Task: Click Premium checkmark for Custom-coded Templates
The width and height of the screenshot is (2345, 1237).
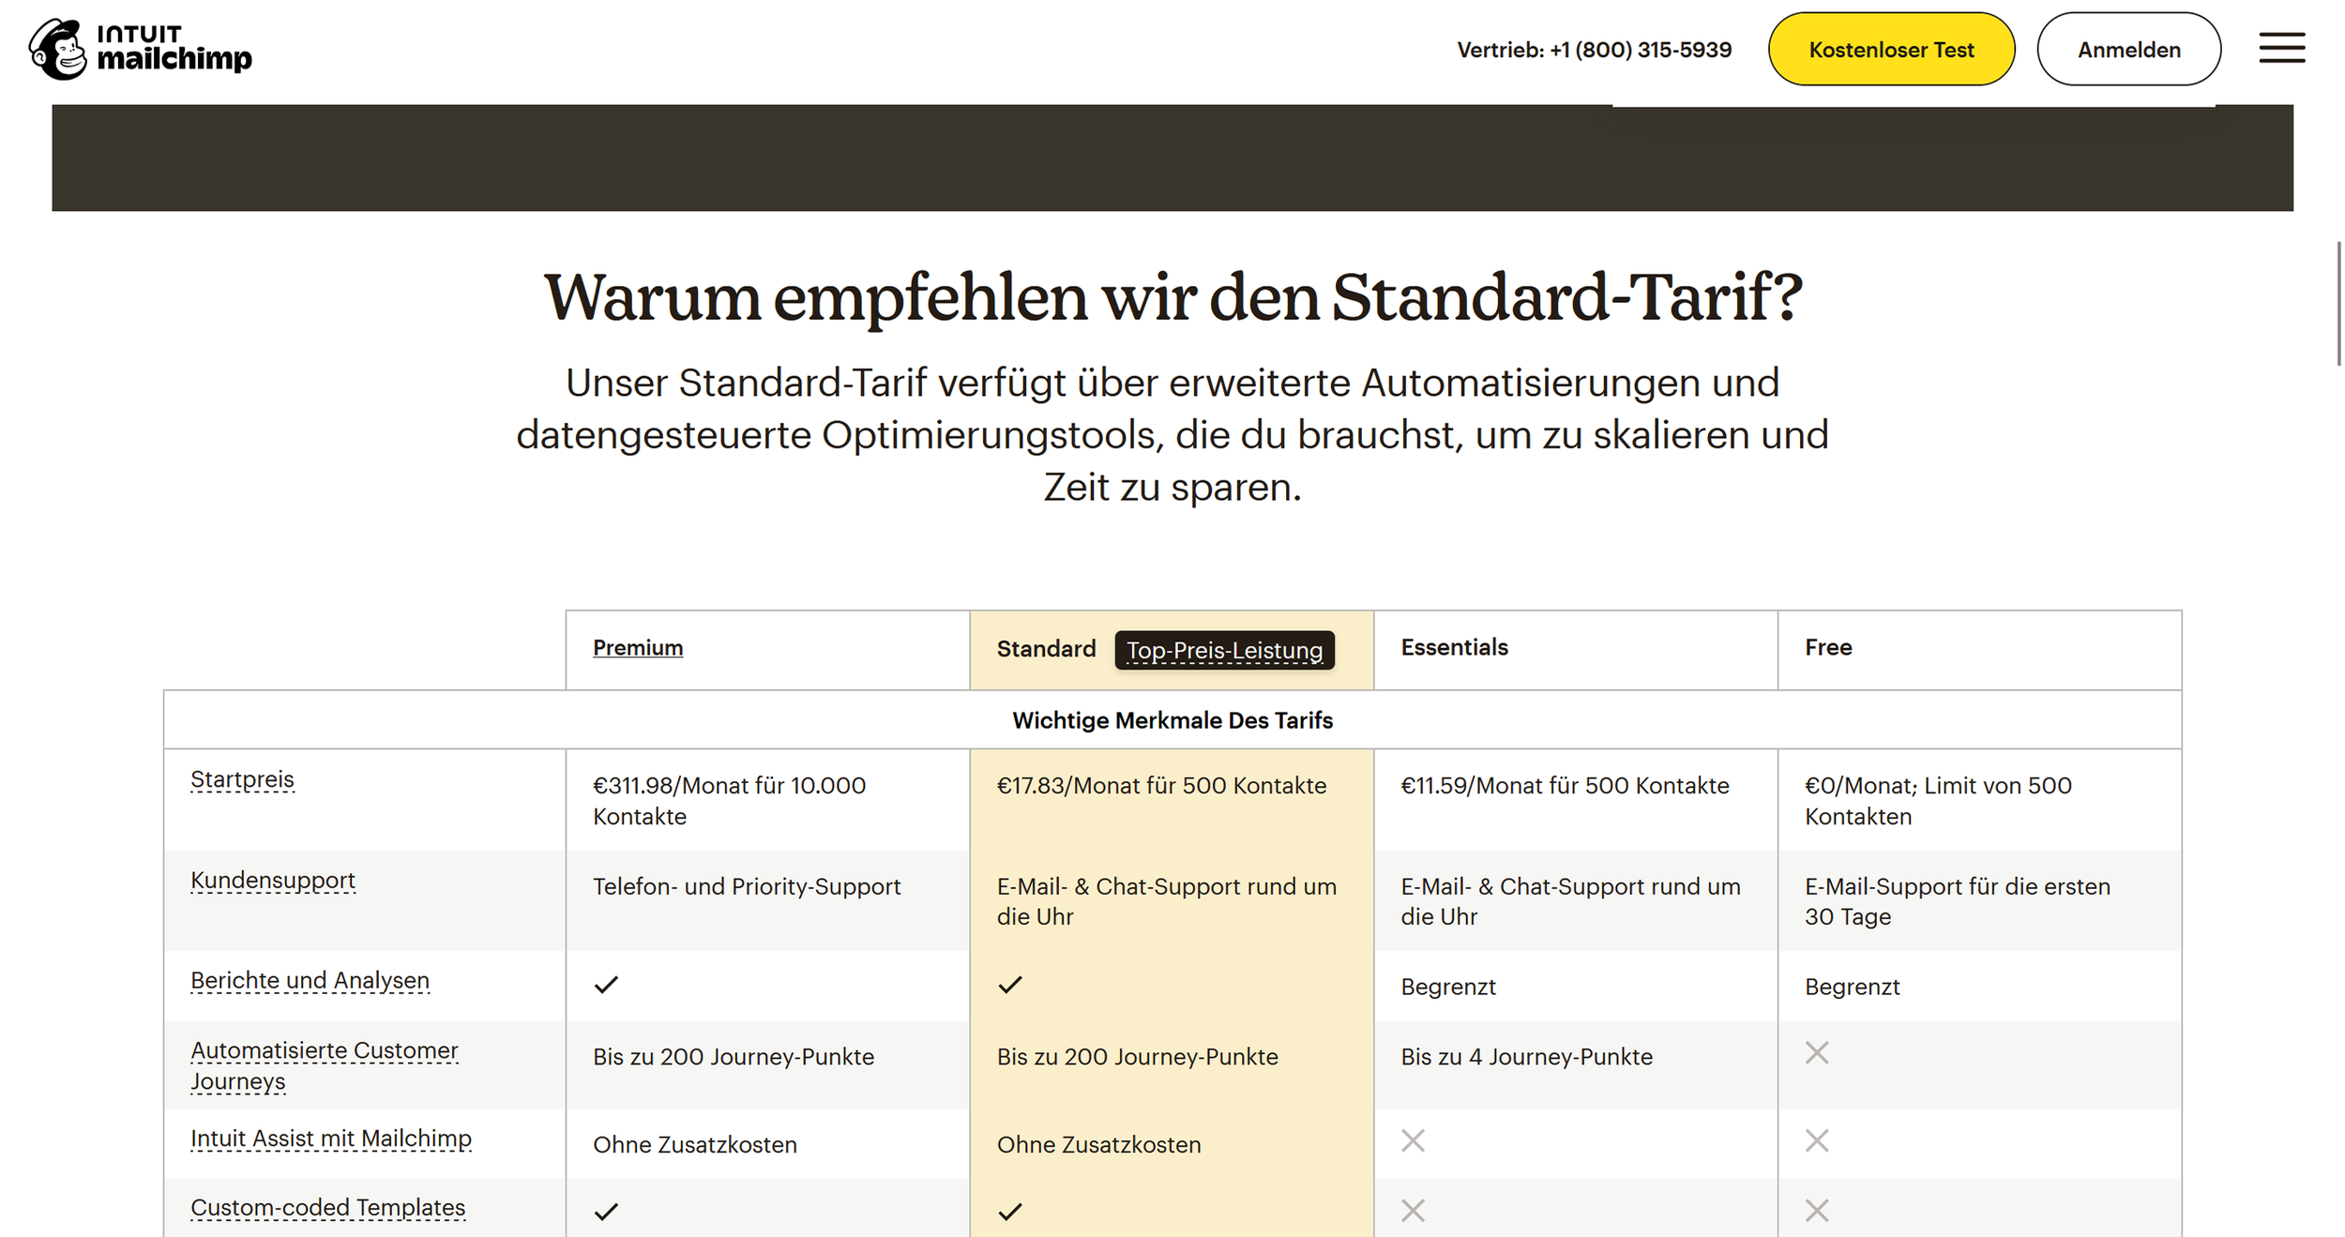Action: tap(607, 1212)
